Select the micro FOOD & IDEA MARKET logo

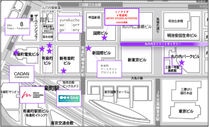[32, 95]
